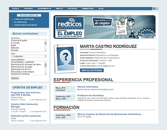Open Programador para entornos web PHP offer
167x130 pixels.
(26, 94)
